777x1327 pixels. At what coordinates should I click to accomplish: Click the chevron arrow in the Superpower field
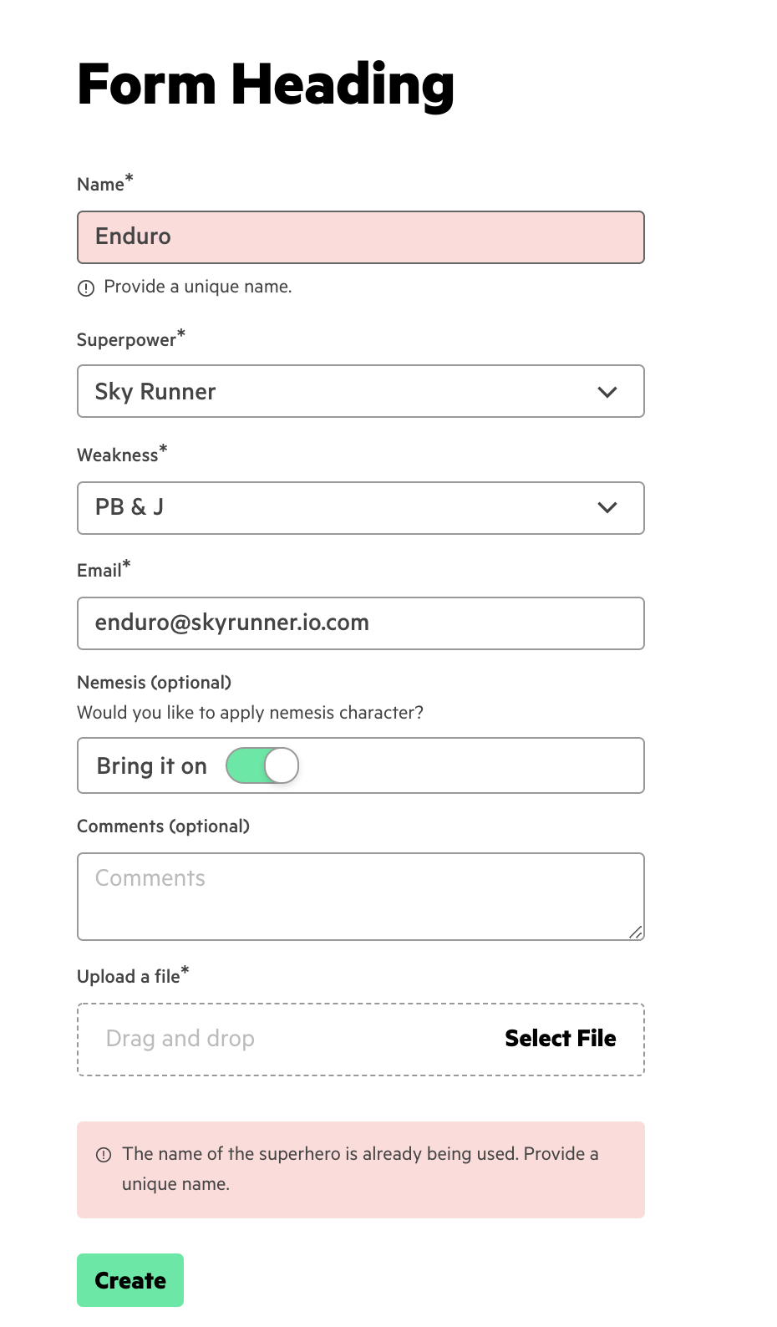tap(607, 392)
